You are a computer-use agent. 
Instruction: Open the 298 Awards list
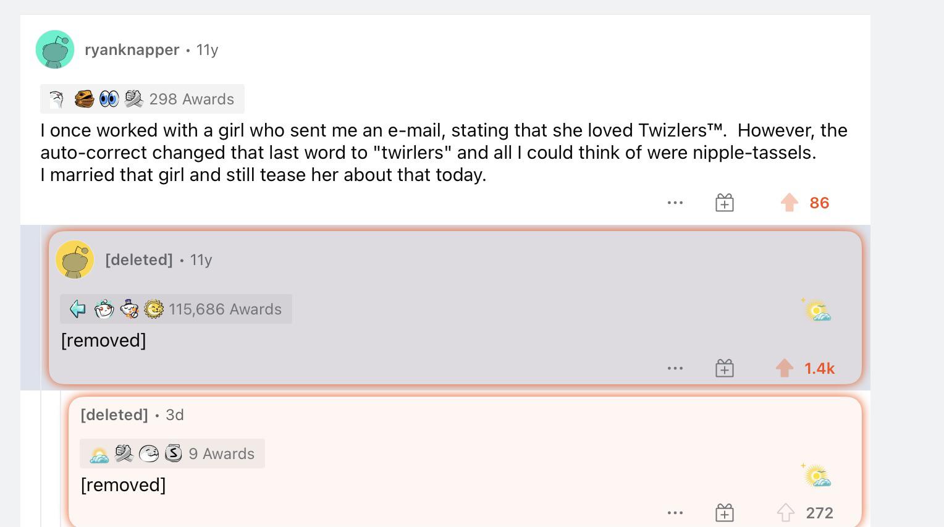tap(192, 99)
